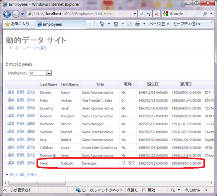This screenshot has height=196, width=217.
Task: Open the セーフティ(S) menu
Action: pyautogui.click(x=187, y=24)
